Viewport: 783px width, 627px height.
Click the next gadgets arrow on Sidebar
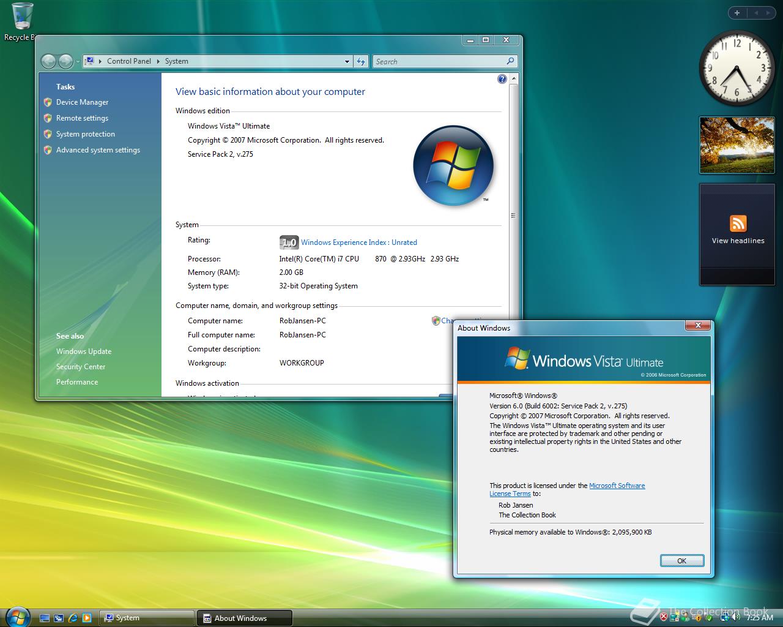(x=768, y=13)
